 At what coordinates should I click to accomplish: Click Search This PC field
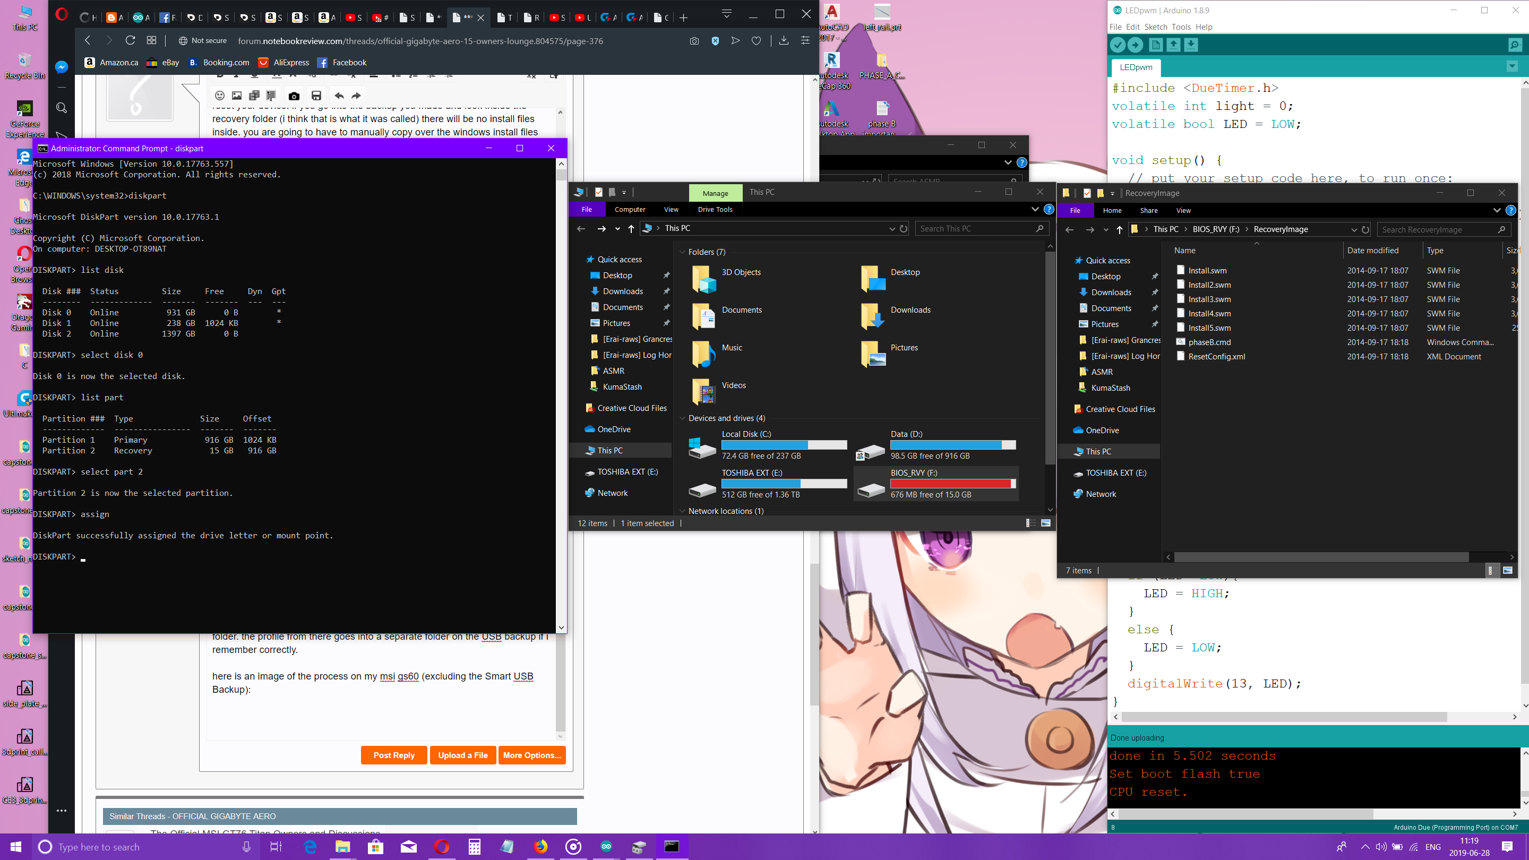[982, 228]
